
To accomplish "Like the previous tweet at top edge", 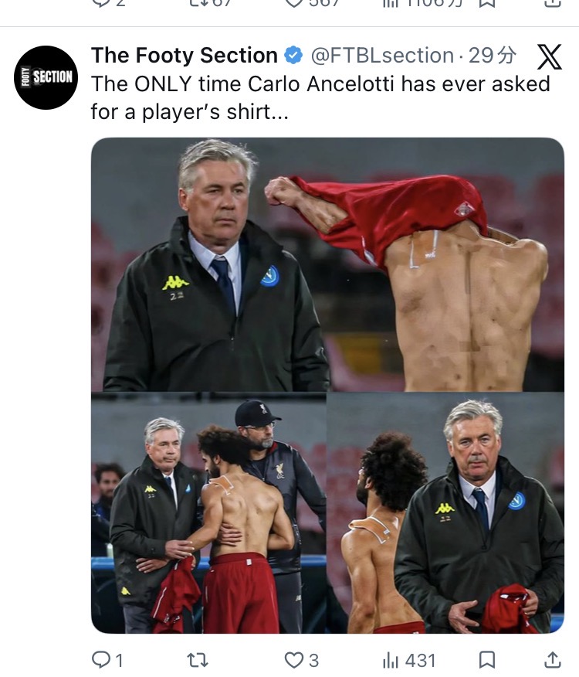I will click(x=313, y=3).
